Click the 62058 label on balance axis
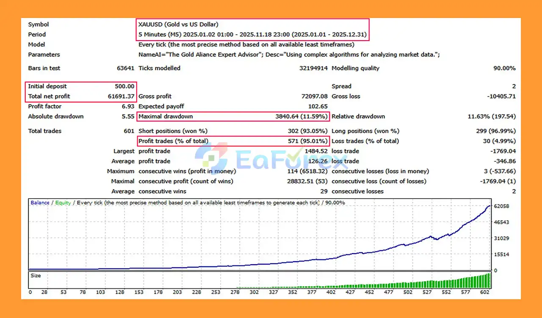Image resolution: width=542 pixels, height=318 pixels. tap(501, 206)
